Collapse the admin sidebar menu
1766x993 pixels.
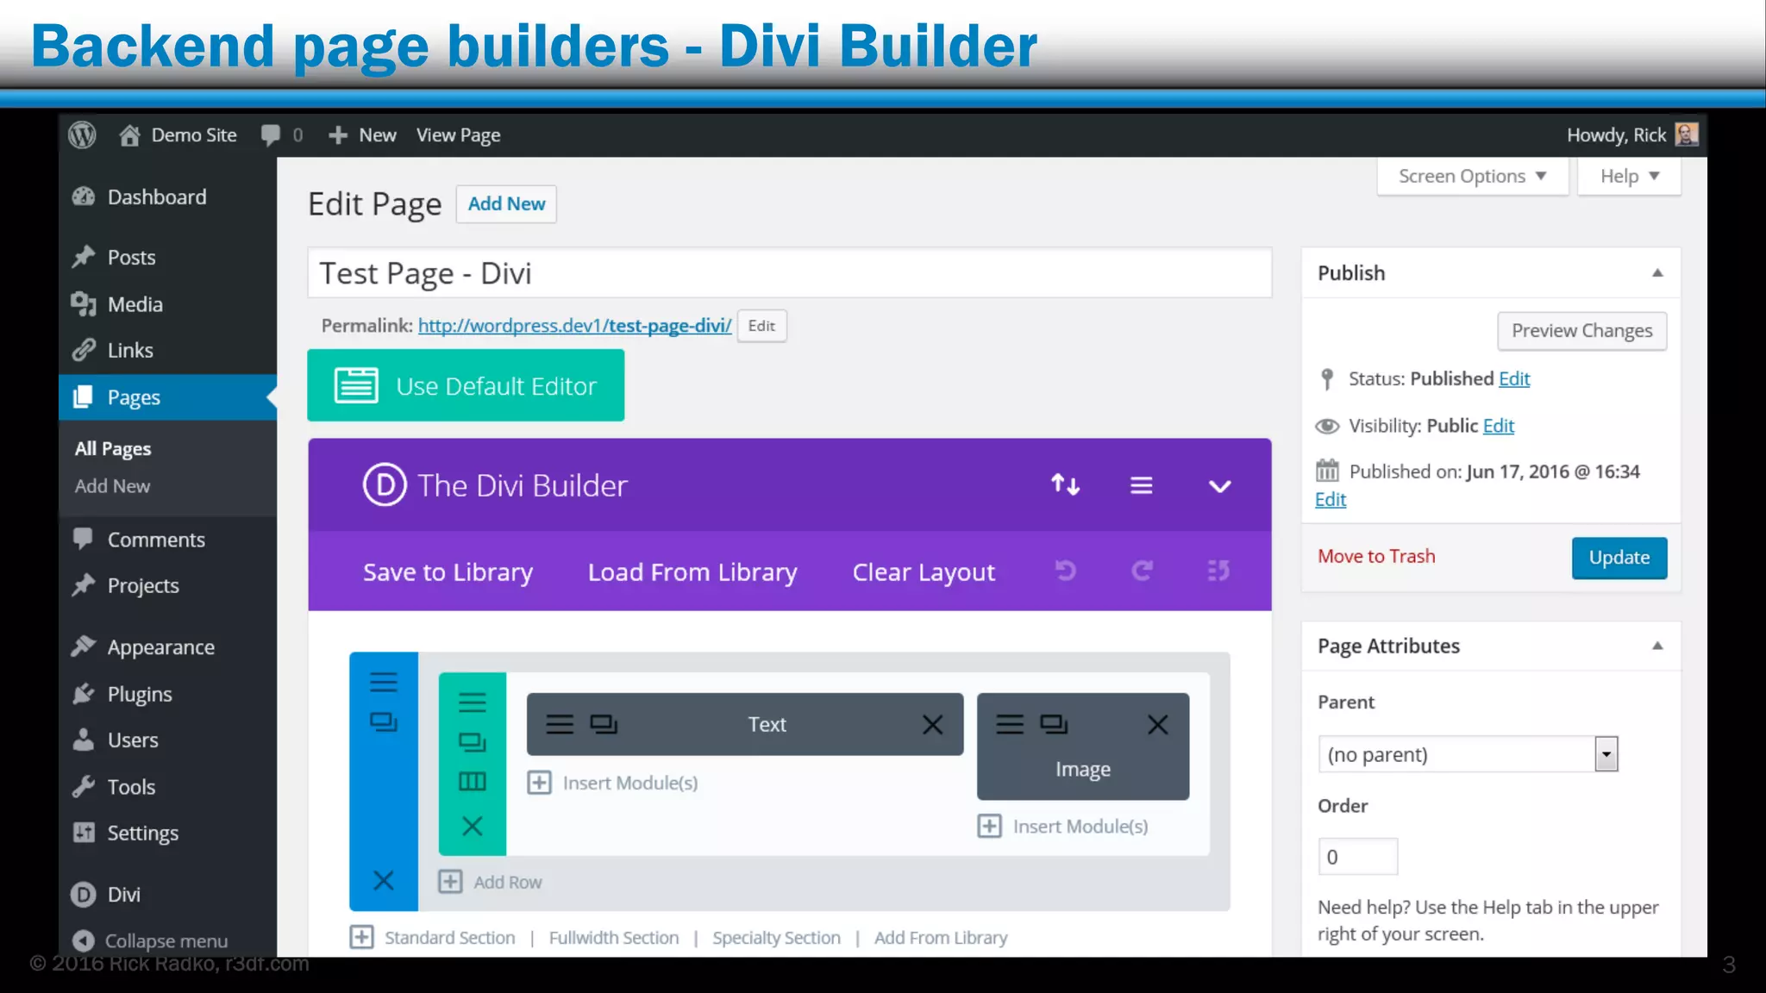151,941
